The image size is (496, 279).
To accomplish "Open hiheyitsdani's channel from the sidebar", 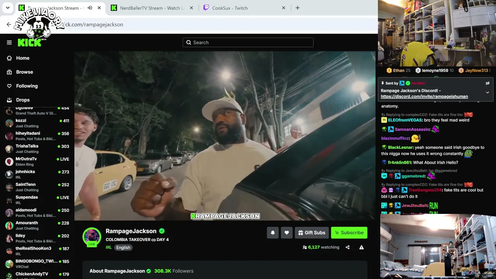I will (x=37, y=136).
